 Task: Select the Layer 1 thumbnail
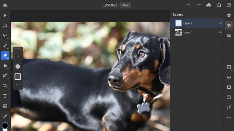click(x=178, y=23)
